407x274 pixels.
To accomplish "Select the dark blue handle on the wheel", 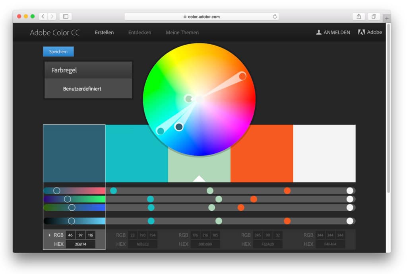I will (x=179, y=127).
